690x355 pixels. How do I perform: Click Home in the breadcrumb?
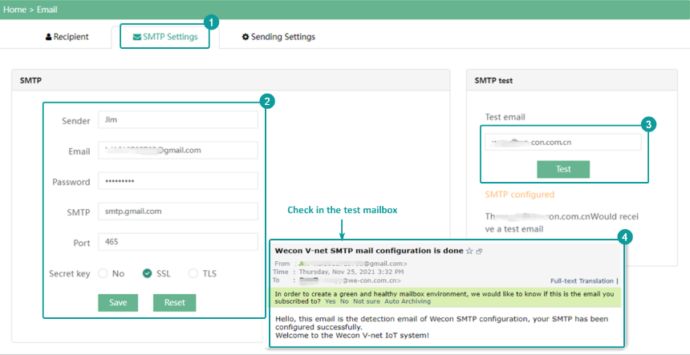tap(15, 10)
